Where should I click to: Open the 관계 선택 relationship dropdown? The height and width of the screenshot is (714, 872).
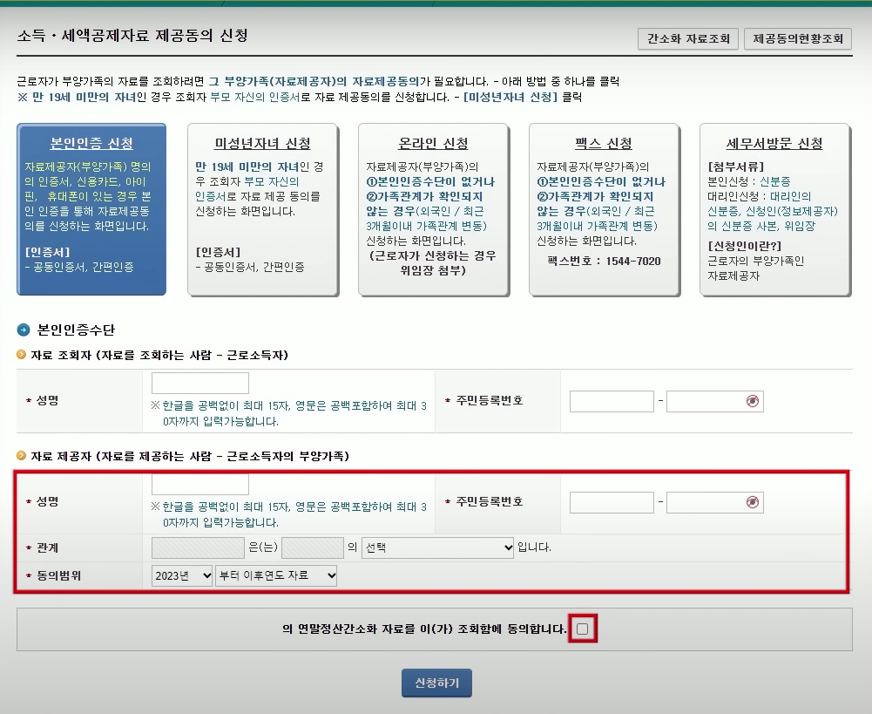tap(437, 547)
